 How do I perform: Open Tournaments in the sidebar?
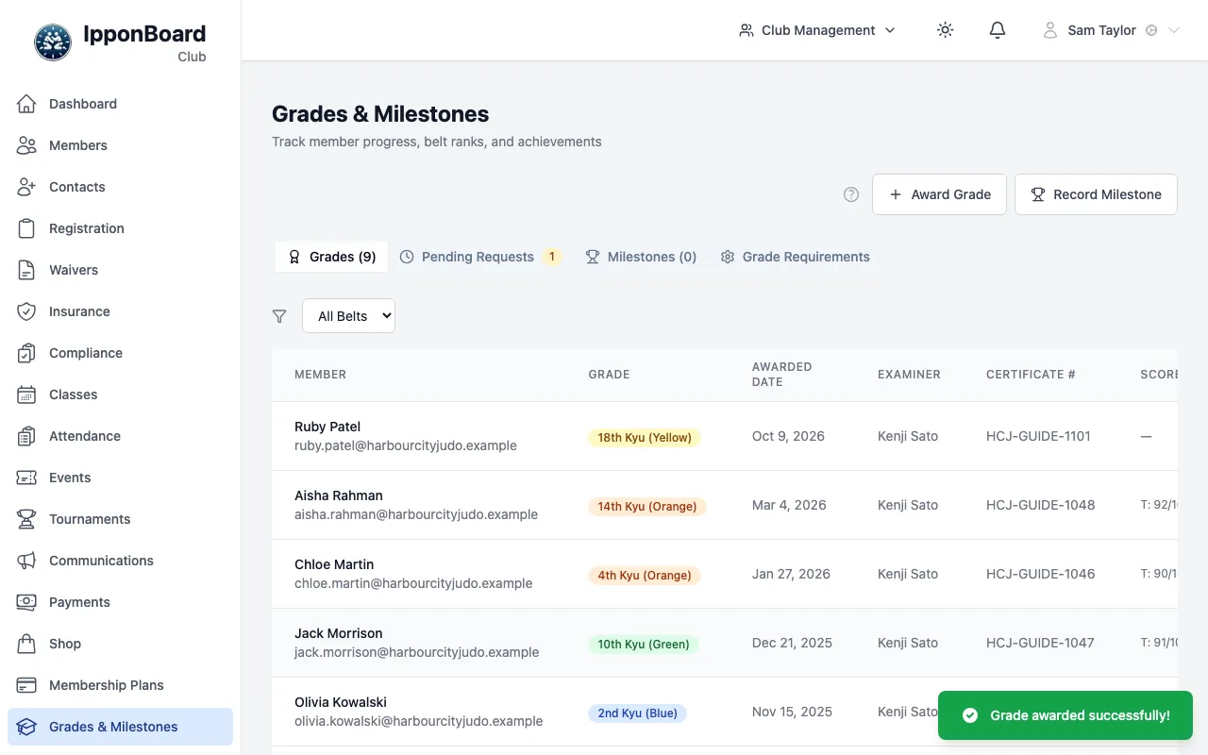(x=120, y=519)
